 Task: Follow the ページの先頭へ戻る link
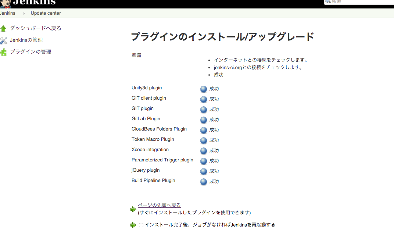(x=159, y=205)
